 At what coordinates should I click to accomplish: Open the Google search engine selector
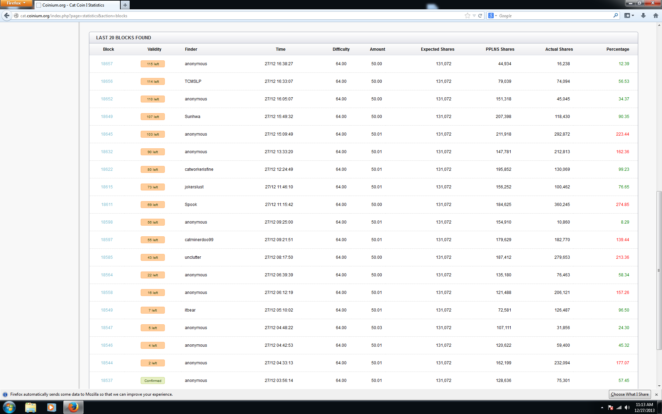(x=492, y=16)
